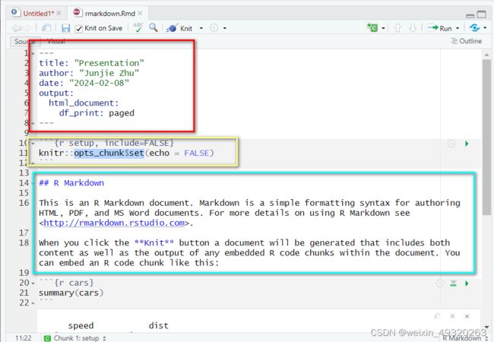Open the Chunk 1: setup navigator
494x342 pixels.
tap(75, 338)
